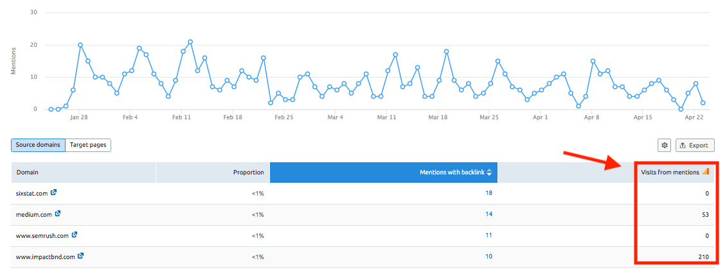727x270 pixels.
Task: Click the table settings gear icon
Action: (664, 146)
